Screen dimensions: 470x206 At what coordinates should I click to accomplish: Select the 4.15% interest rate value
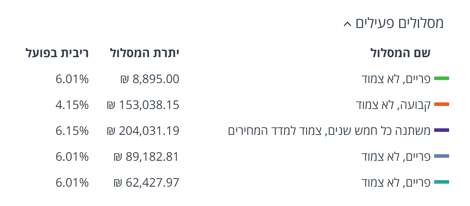tap(72, 105)
